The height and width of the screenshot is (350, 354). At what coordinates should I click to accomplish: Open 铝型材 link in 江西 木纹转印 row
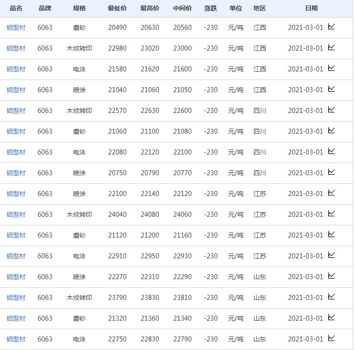(16, 48)
